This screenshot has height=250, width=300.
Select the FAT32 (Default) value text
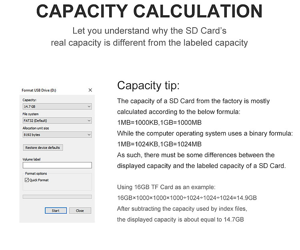36,121
